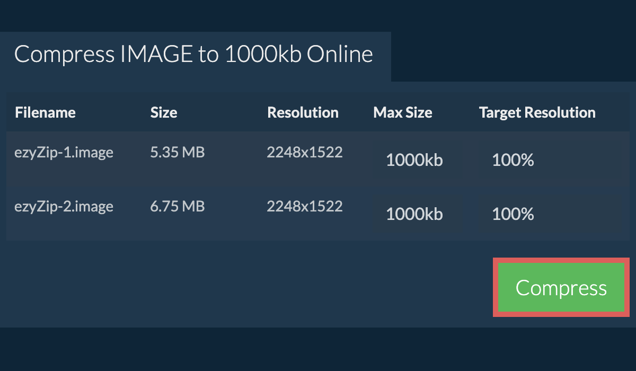Set Target Resolution for ezyZip-1.image

tap(550, 160)
